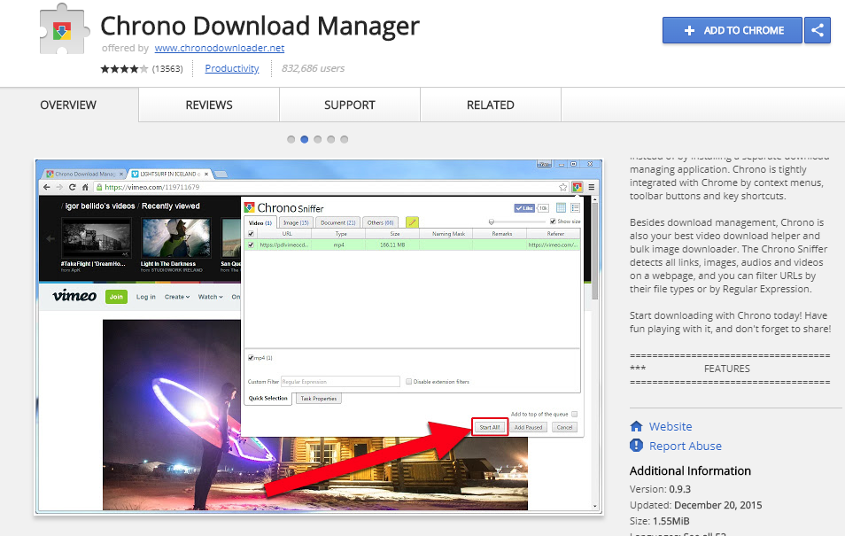The width and height of the screenshot is (845, 536).
Task: Toggle the mp4 (1) quick selection checkbox
Action: (251, 358)
